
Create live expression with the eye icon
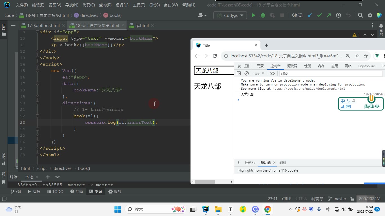coord(272,73)
